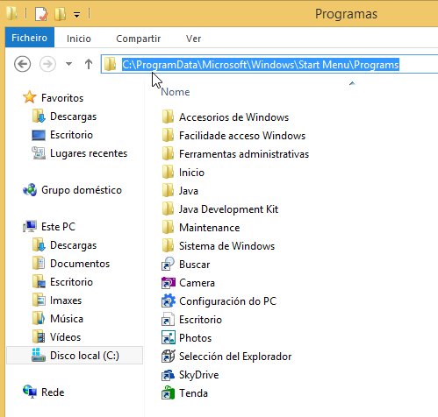Select the Ferramentas administrativas folder
Image resolution: width=438 pixels, height=417 pixels.
[244, 154]
